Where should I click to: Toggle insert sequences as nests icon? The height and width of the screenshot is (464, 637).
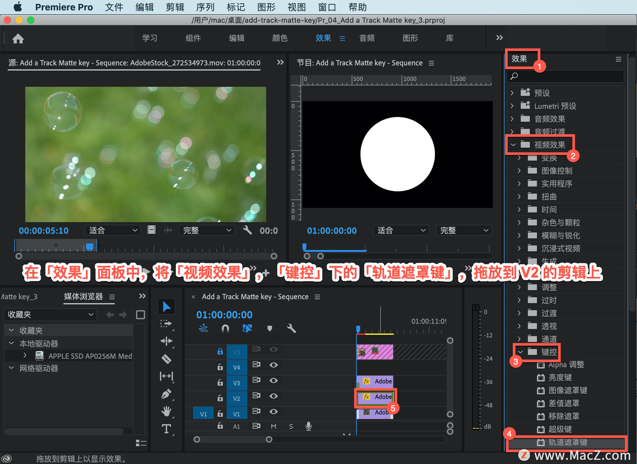(203, 328)
